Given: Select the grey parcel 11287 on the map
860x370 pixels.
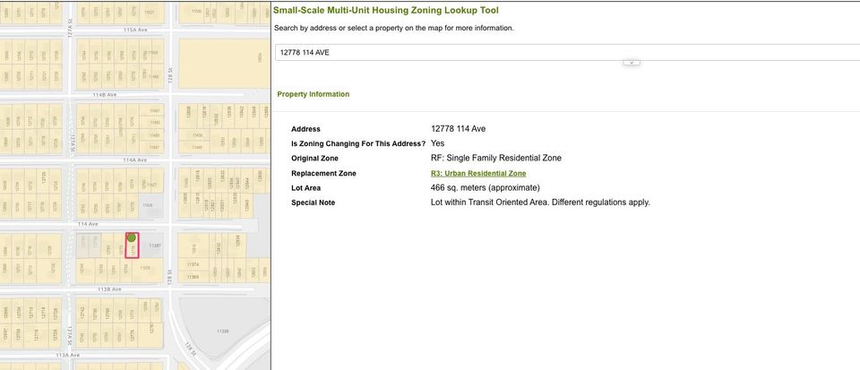Looking at the screenshot, I should (154, 245).
